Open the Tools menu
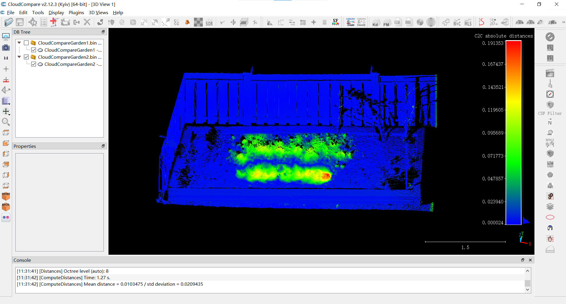Screen dimensions: 566x304 tap(38, 12)
